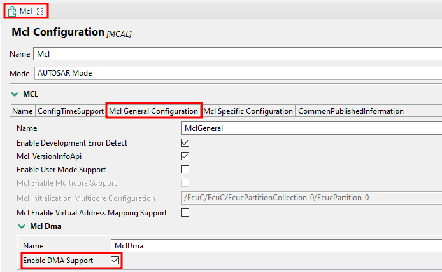Collapse the Mcl Dma section

point(22,226)
